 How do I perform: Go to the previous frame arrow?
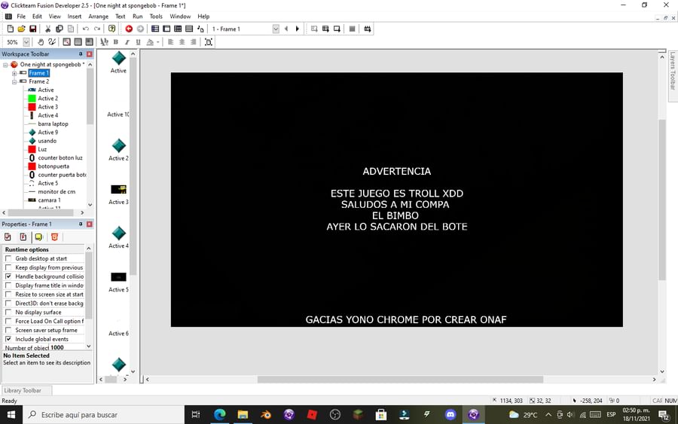(x=286, y=29)
